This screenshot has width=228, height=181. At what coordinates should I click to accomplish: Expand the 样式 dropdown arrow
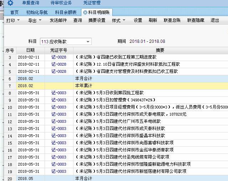coord(124,20)
